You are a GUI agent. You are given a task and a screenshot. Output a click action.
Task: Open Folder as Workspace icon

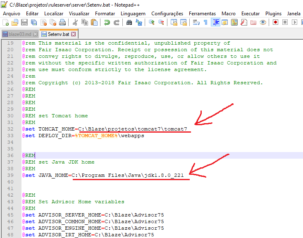[253, 22]
